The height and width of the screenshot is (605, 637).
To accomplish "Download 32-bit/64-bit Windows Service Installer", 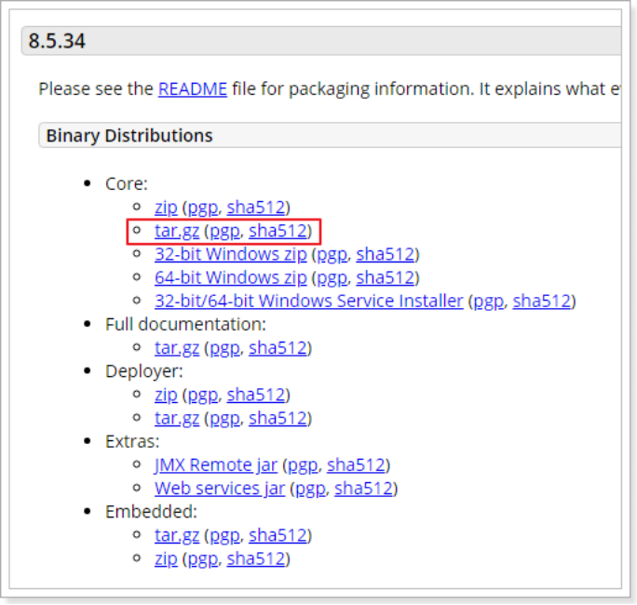I will click(x=309, y=302).
